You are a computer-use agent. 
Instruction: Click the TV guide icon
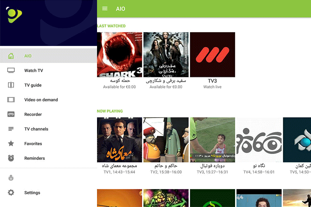tap(11, 85)
